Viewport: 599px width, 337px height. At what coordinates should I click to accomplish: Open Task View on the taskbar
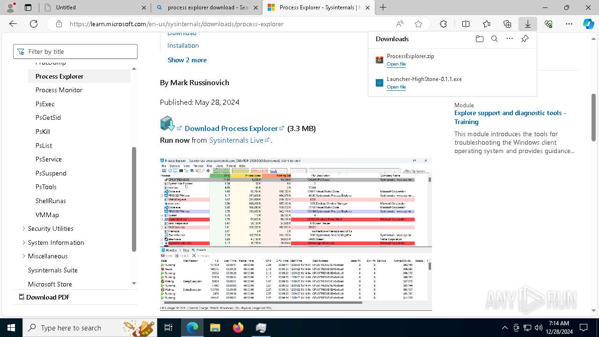tap(168, 328)
